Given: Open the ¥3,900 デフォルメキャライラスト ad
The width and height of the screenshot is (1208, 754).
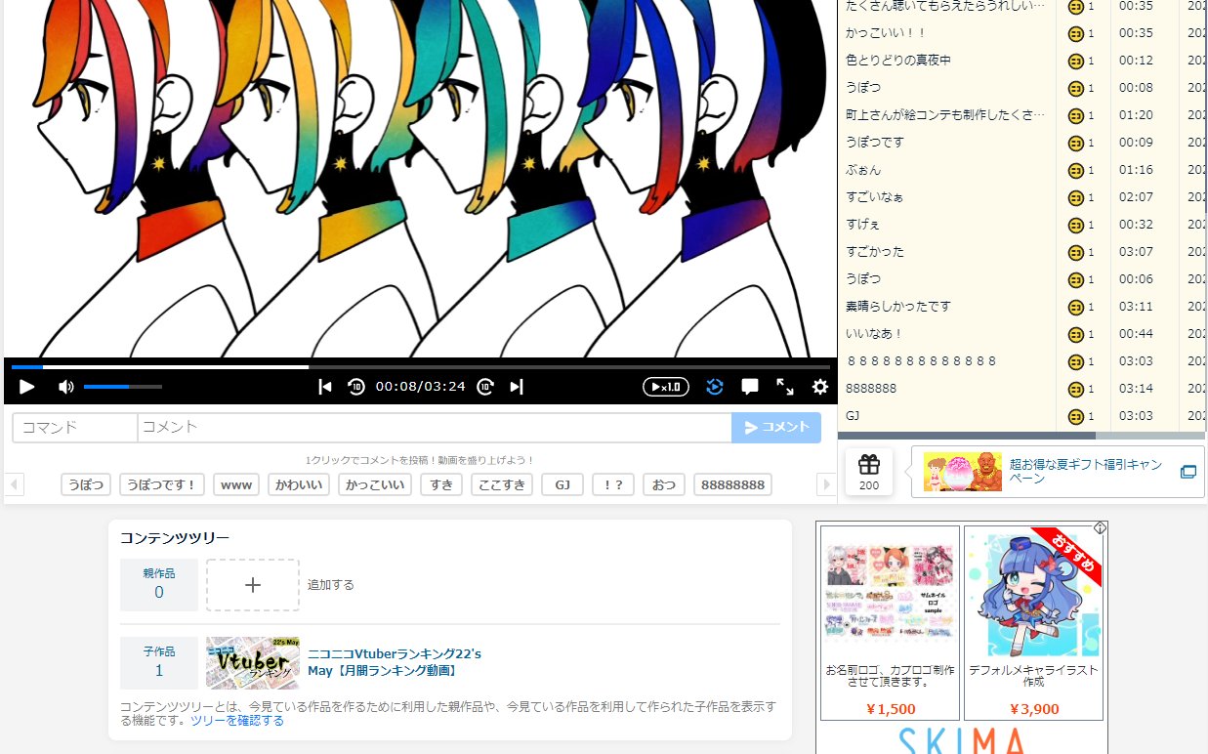Looking at the screenshot, I should click(x=1033, y=623).
